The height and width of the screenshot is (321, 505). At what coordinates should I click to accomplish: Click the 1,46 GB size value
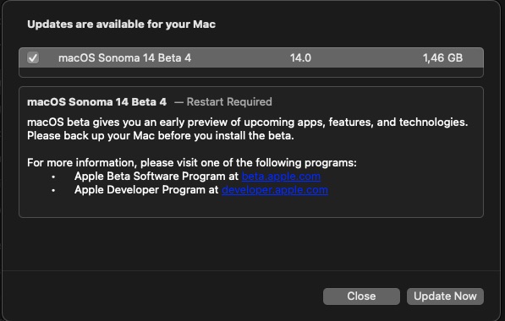pyautogui.click(x=442, y=58)
